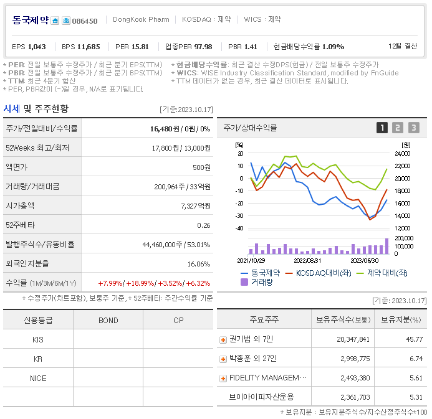
Task: Click the 3M return +18.99%
Action: [140, 283]
